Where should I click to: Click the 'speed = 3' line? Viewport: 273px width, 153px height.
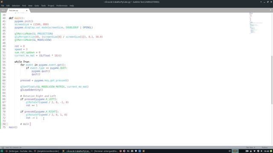21,49
